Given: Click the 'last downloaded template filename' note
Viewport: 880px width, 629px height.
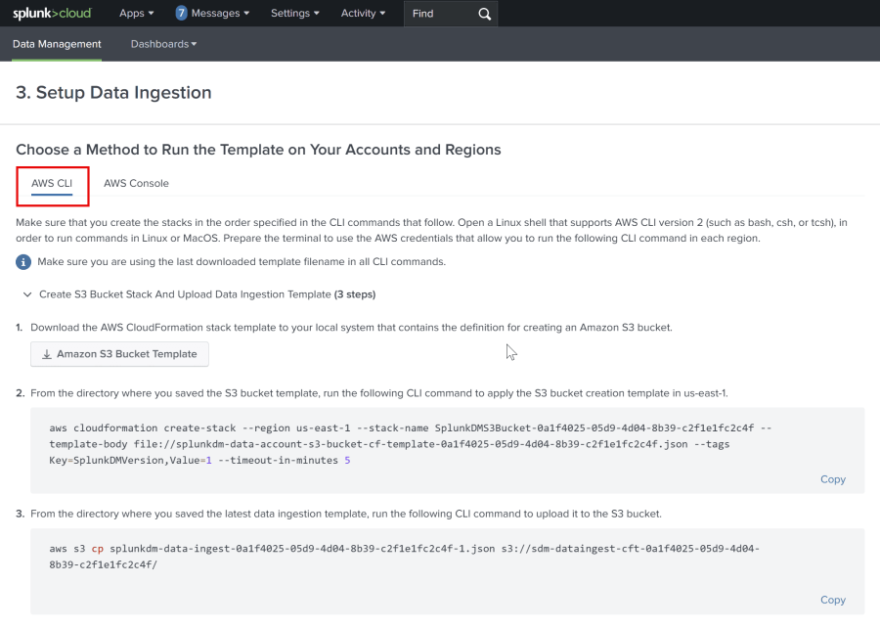Looking at the screenshot, I should [242, 262].
